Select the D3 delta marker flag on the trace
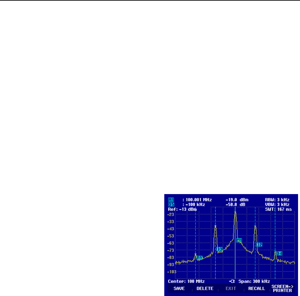This screenshot has height=296, width=300. click(219, 249)
